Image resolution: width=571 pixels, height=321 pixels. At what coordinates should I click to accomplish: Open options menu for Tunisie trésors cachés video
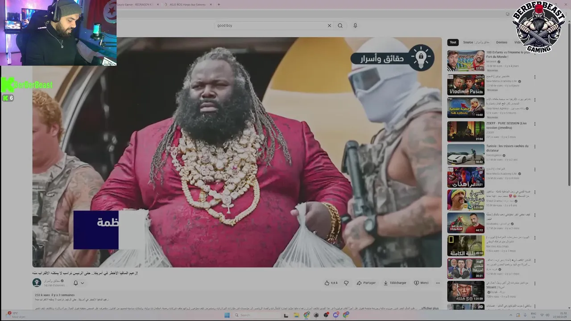[534, 147]
